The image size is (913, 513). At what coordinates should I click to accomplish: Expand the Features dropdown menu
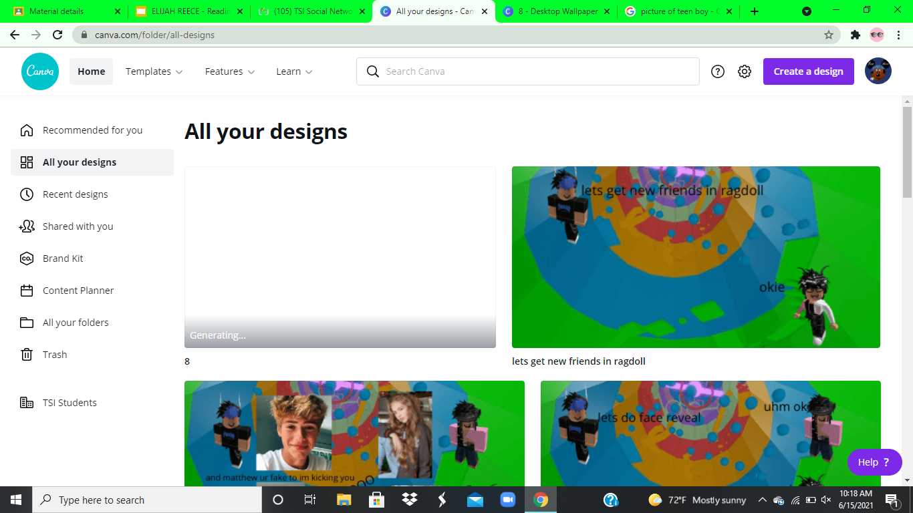click(x=229, y=71)
